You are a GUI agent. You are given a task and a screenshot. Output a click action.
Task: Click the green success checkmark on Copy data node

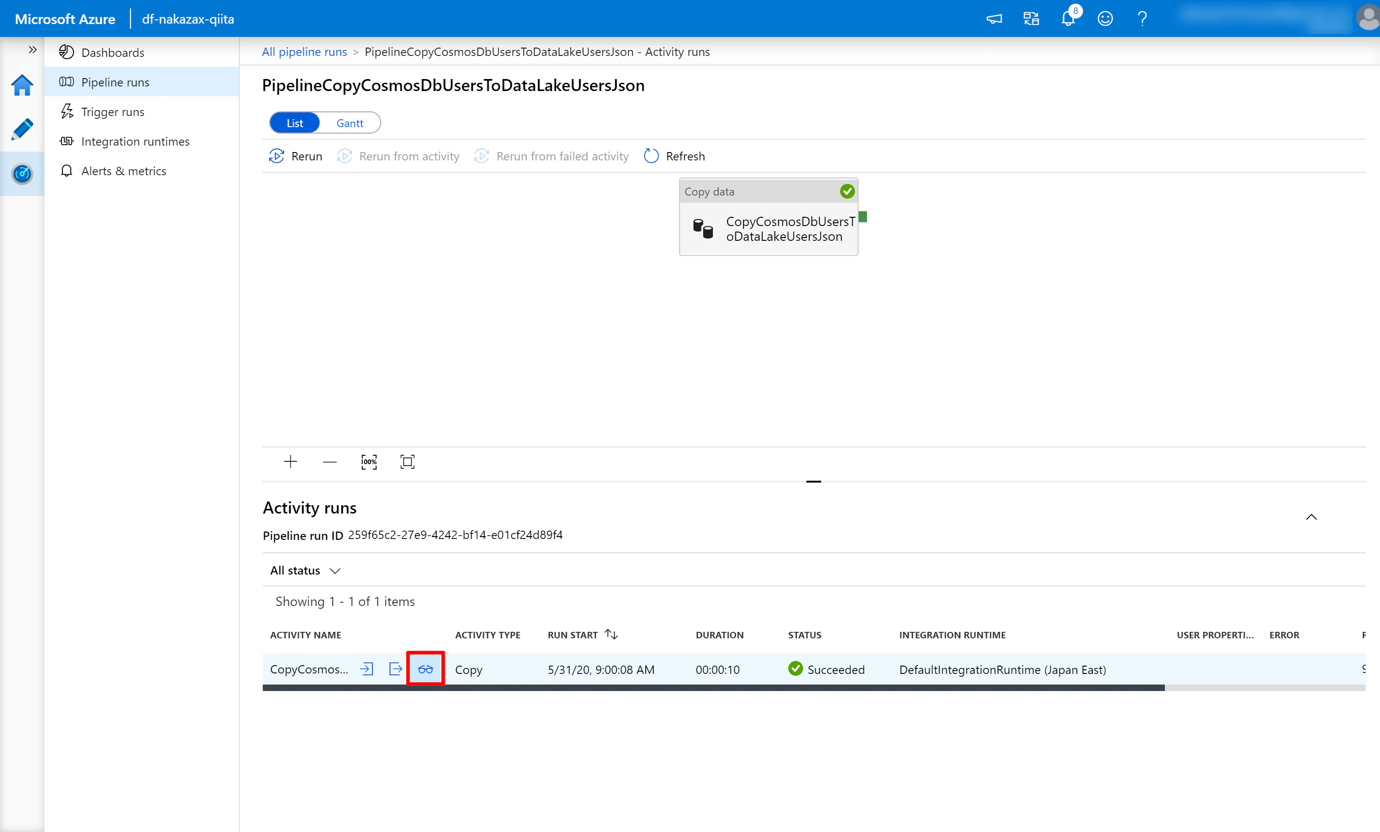pyautogui.click(x=847, y=191)
